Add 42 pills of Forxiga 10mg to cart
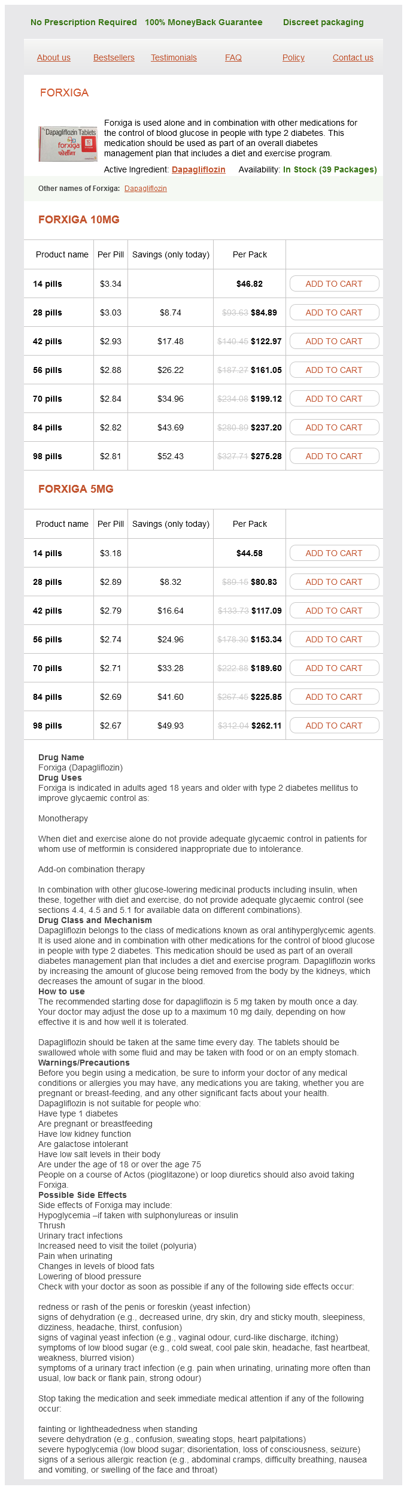This screenshot has width=407, height=1490. click(x=334, y=341)
